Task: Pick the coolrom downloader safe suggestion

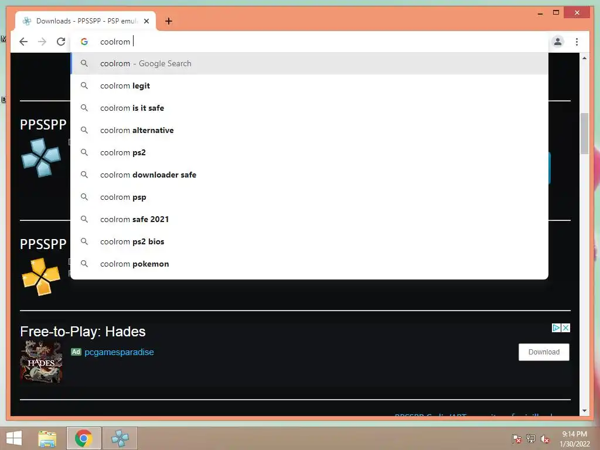Action: click(309, 175)
